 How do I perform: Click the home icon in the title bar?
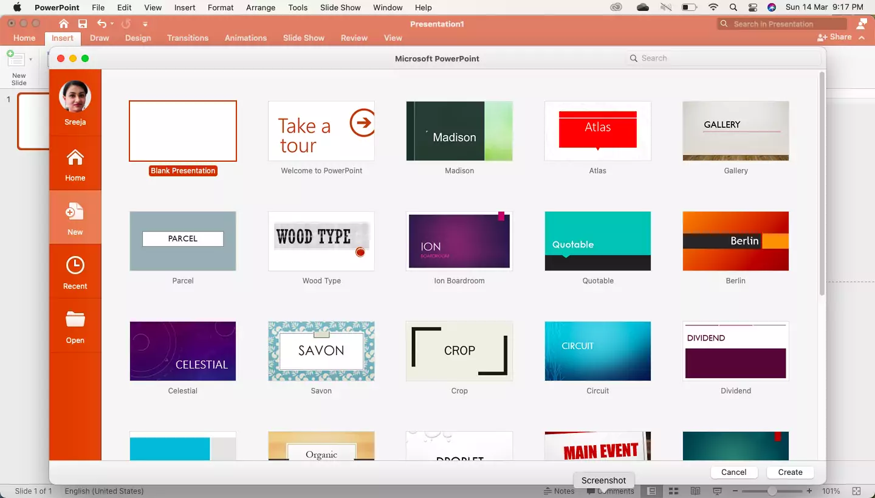click(64, 24)
